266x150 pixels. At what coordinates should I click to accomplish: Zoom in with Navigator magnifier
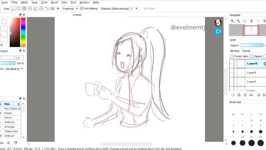coord(232,21)
